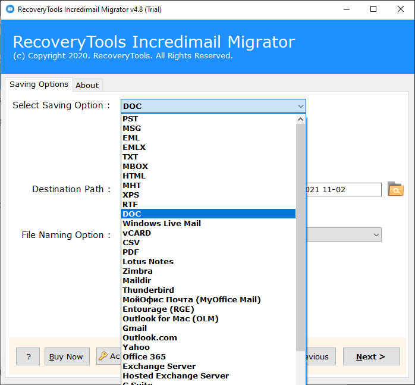
Task: Choose PST from the saving list
Action: pos(208,118)
